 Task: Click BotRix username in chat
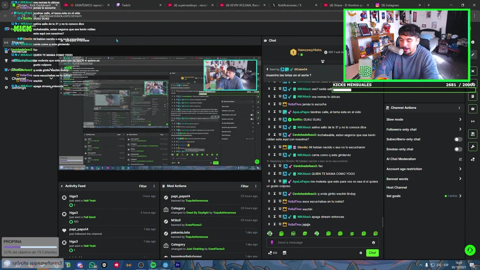[297, 120]
